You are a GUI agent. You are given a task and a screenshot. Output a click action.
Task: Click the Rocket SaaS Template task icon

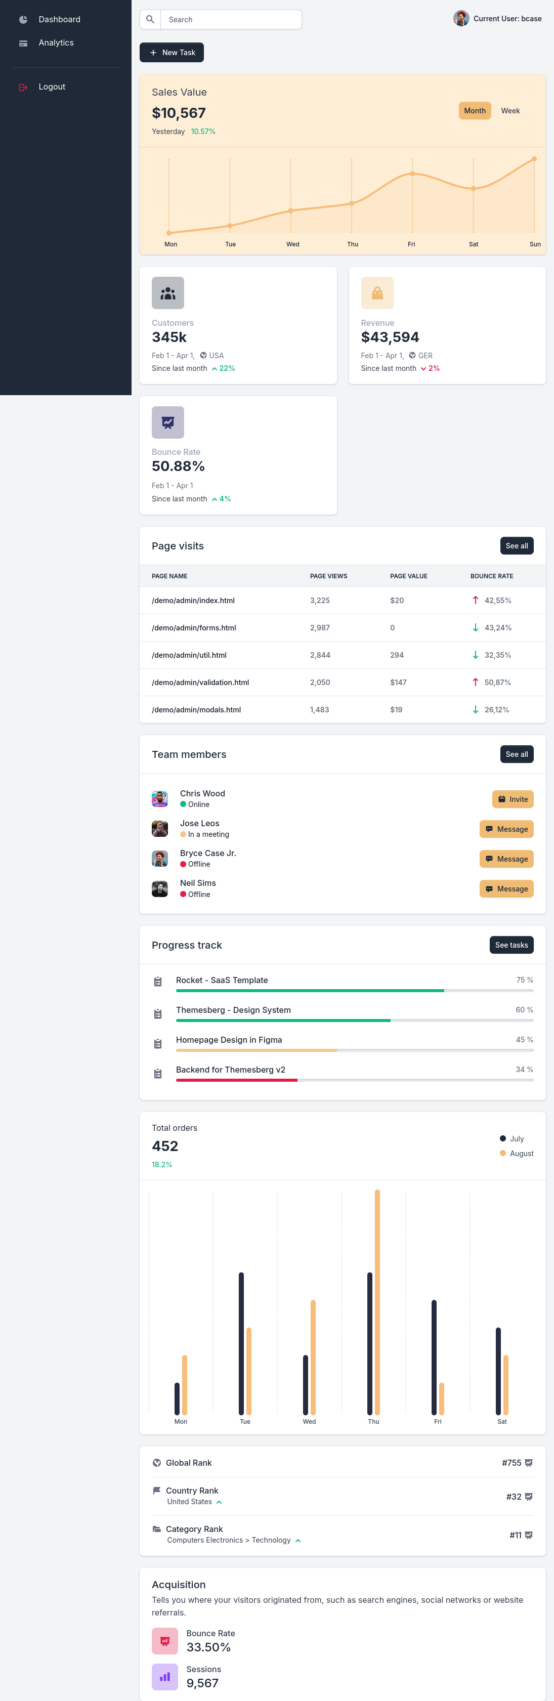(158, 981)
